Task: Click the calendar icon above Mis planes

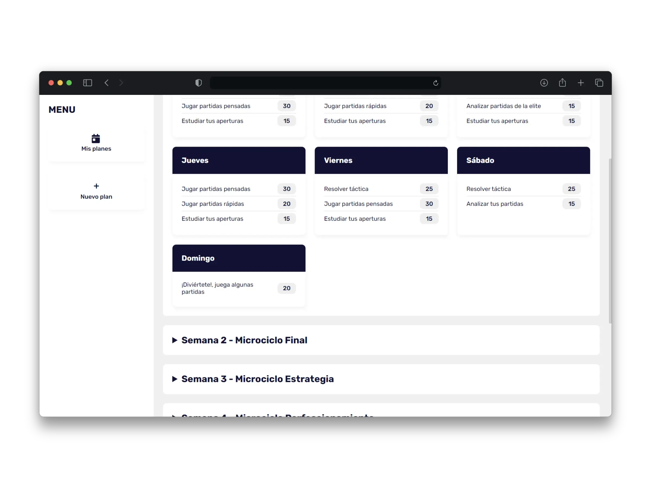Action: [96, 139]
